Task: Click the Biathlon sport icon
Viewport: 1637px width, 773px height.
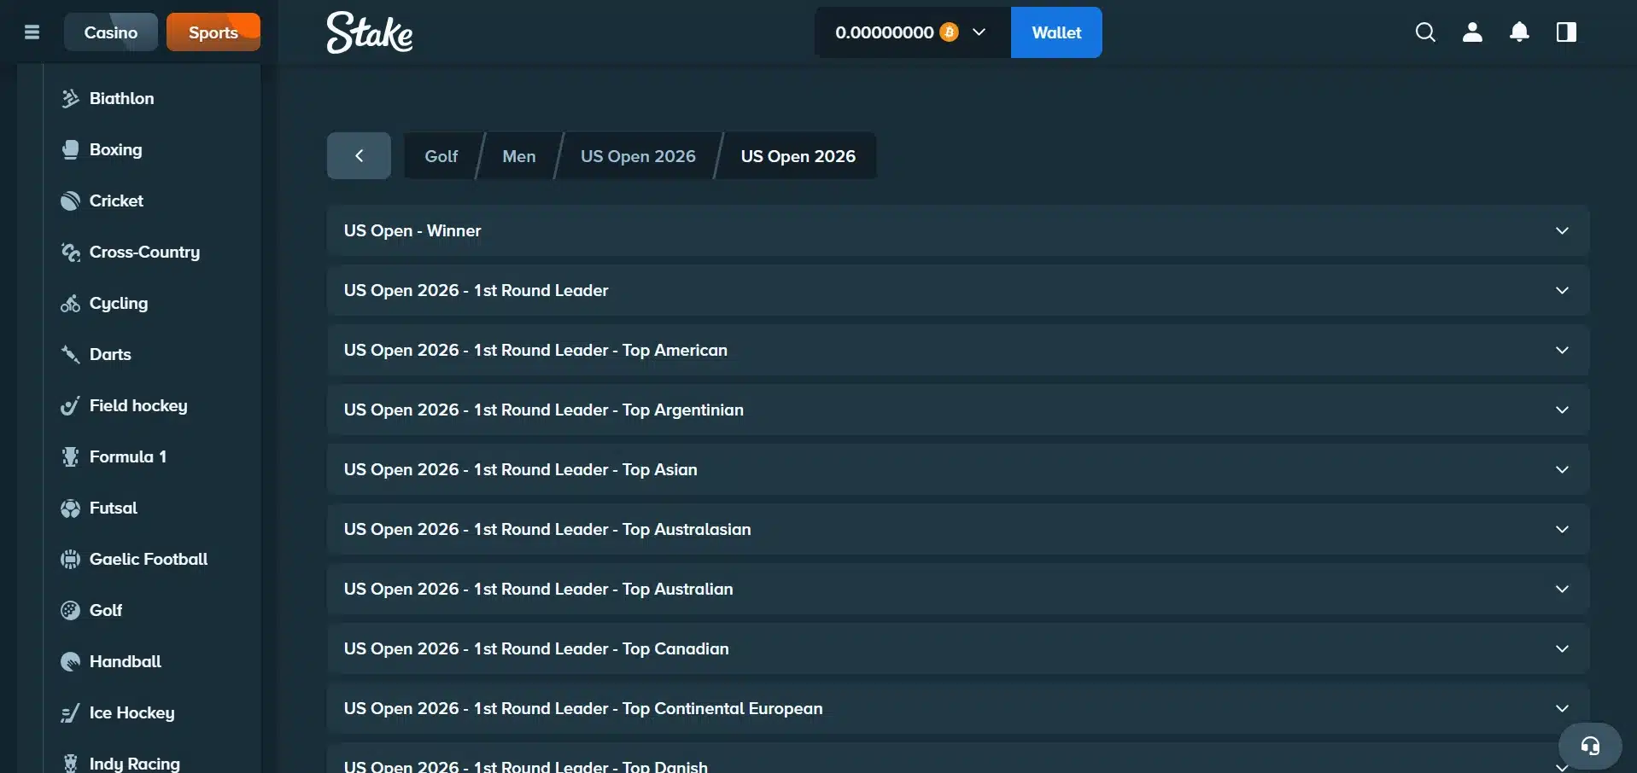Action: point(70,98)
